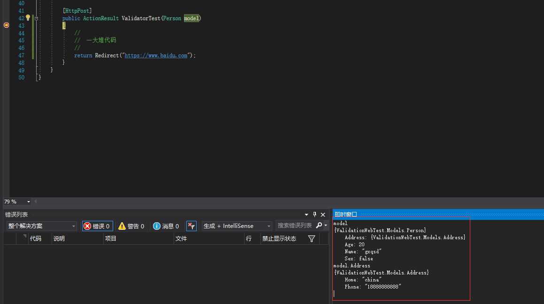Screen dimensions: 544x304
Task: Sort by the 行 column header
Action: 249,239
